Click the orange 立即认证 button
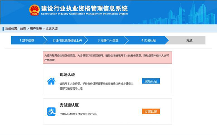Image resolution: width=217 pixels, height=135 pixels. coord(151,111)
